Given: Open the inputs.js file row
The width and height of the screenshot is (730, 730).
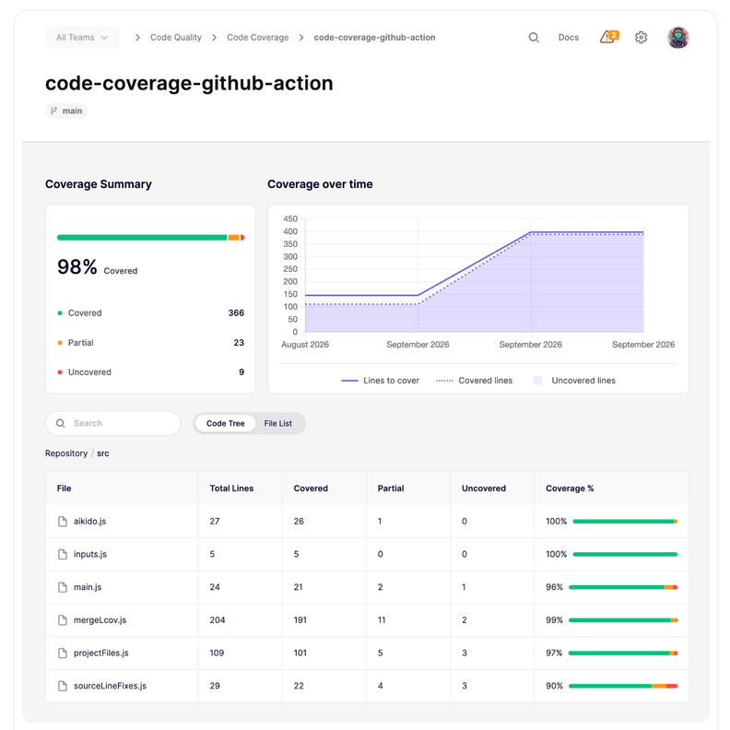Looking at the screenshot, I should [x=367, y=554].
